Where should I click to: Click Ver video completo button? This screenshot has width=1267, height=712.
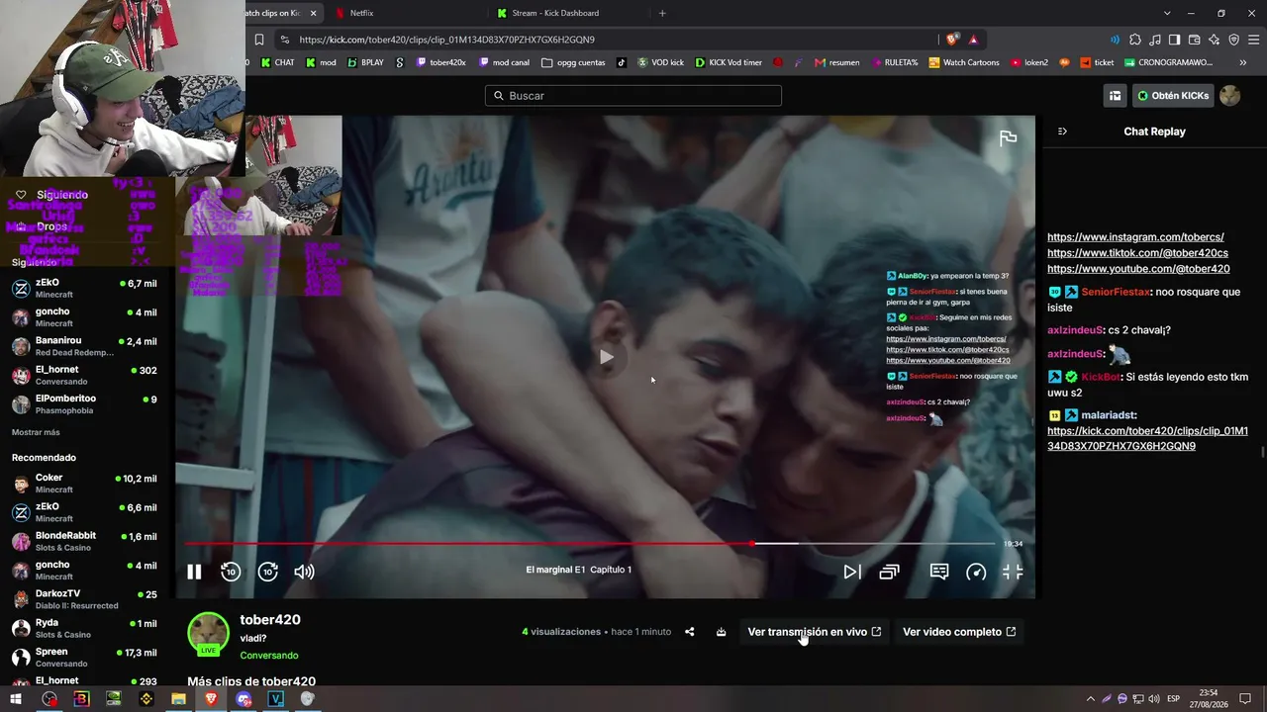click(959, 632)
